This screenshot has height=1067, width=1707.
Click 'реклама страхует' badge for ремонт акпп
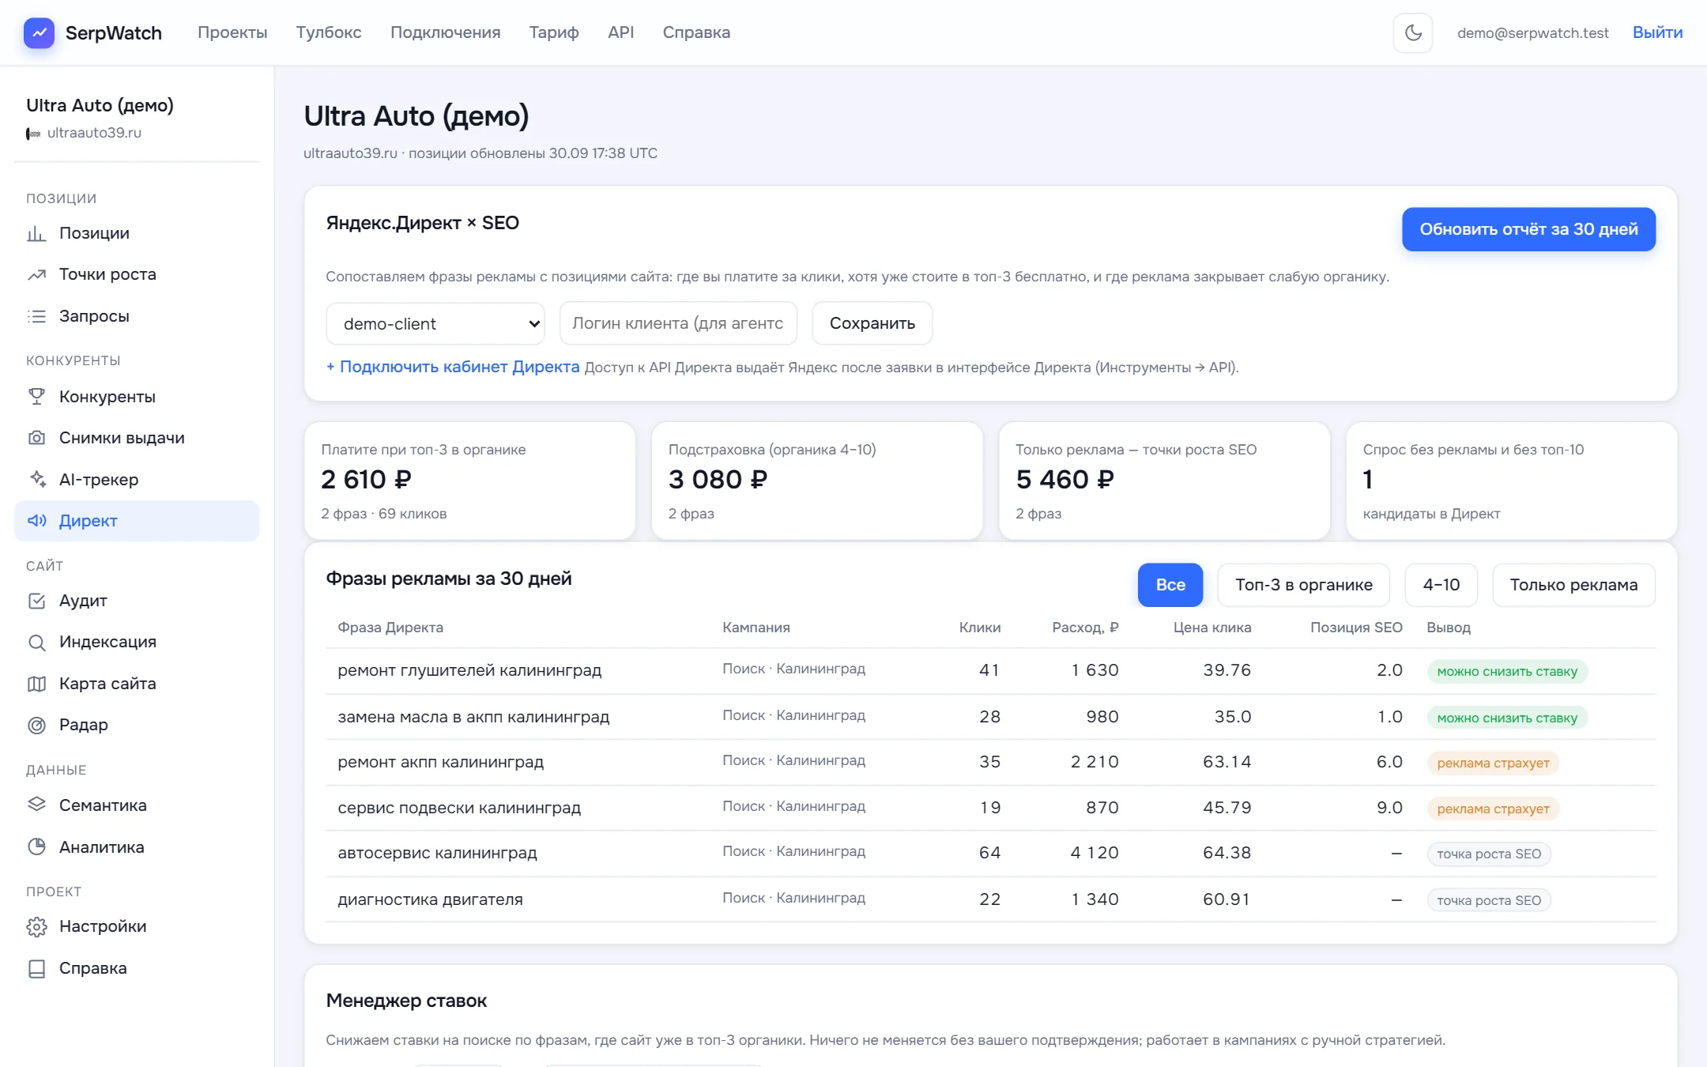1493,763
